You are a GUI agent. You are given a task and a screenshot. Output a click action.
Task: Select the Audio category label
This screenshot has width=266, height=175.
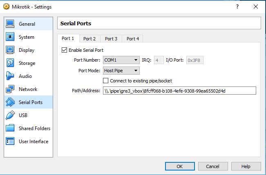pos(25,76)
